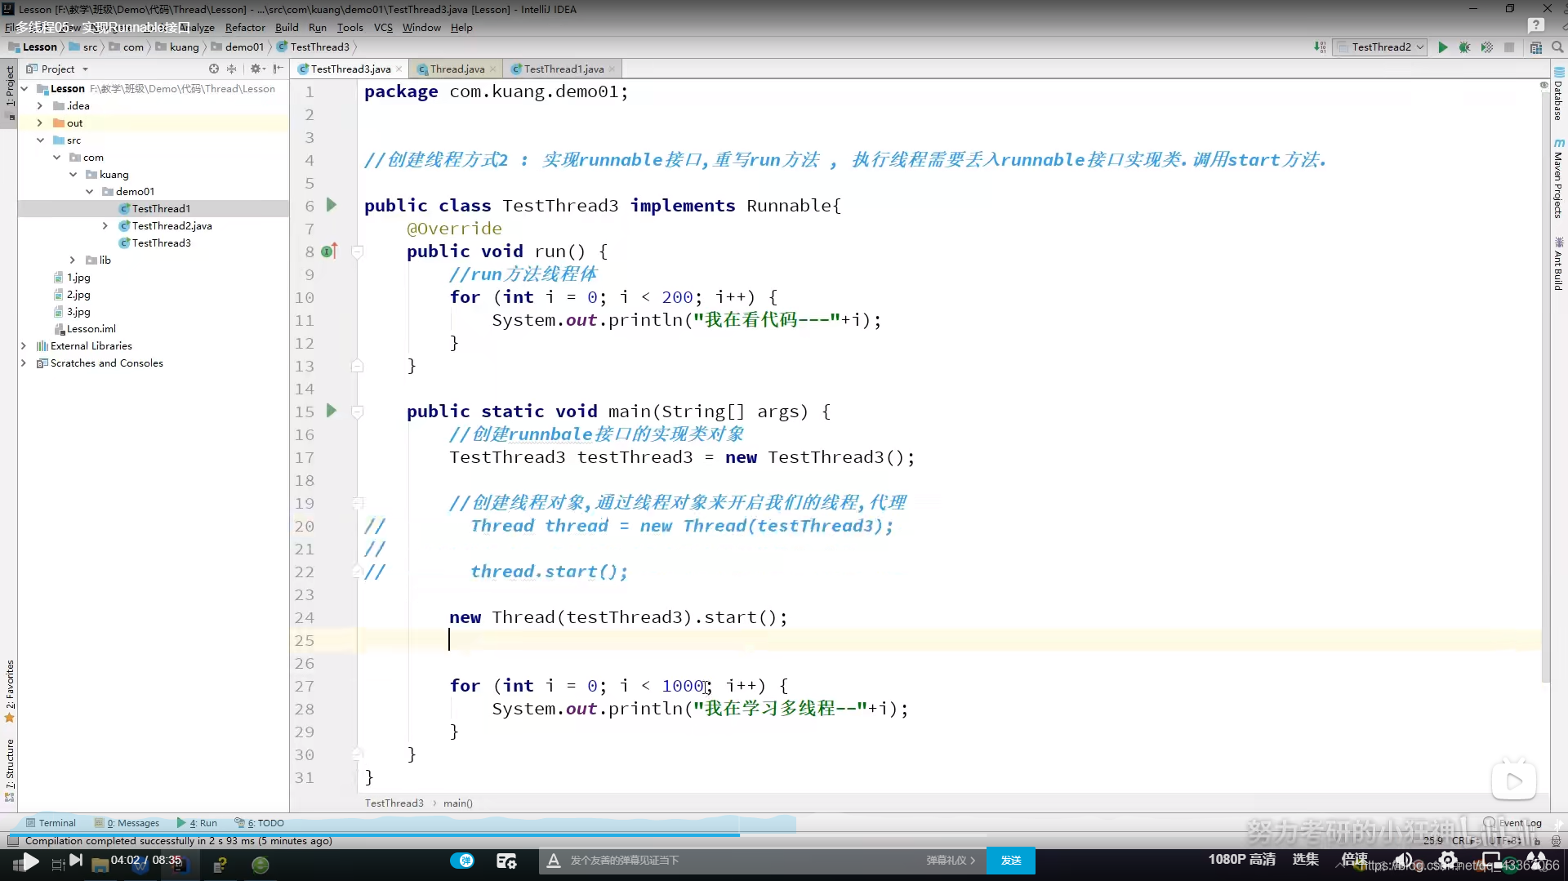Open the 2: Favorites side tab
The image size is (1568, 881).
click(x=10, y=691)
